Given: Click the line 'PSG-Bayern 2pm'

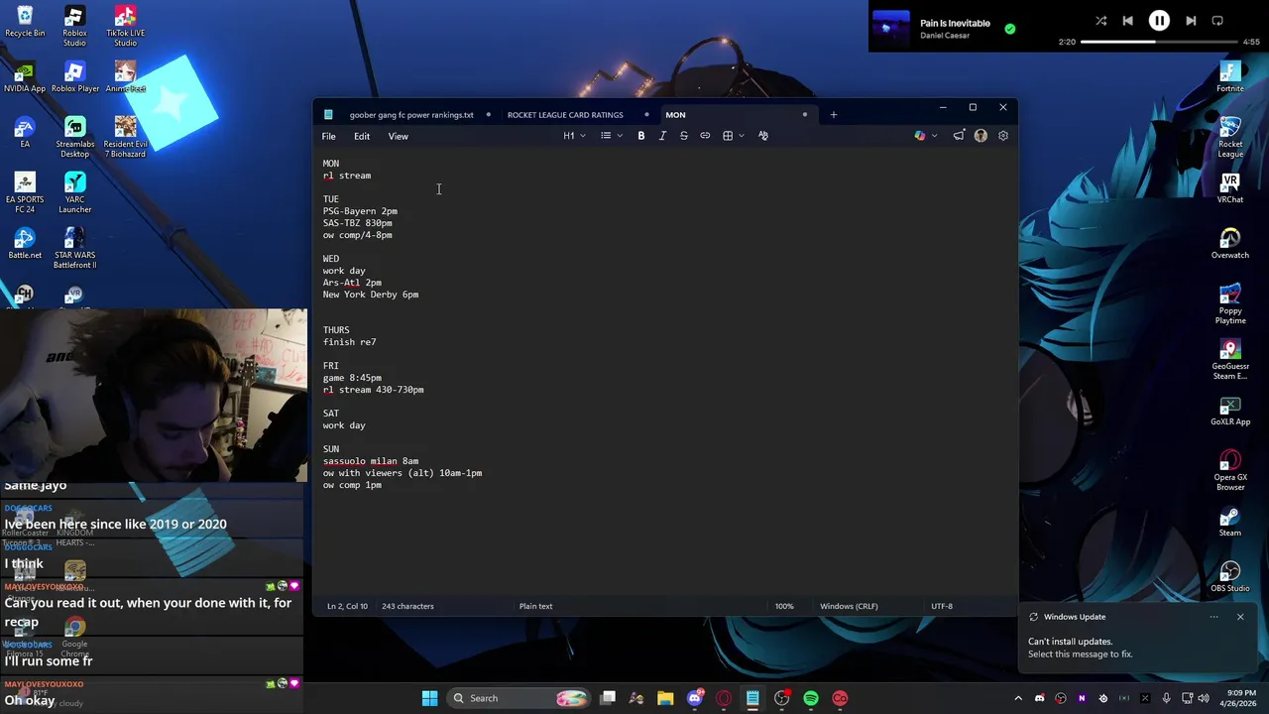Looking at the screenshot, I should click(360, 211).
